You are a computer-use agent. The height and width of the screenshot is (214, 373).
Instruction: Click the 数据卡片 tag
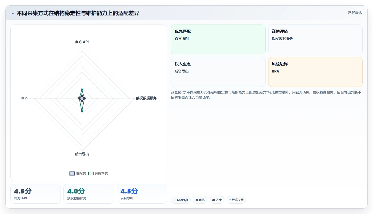(x=236, y=200)
